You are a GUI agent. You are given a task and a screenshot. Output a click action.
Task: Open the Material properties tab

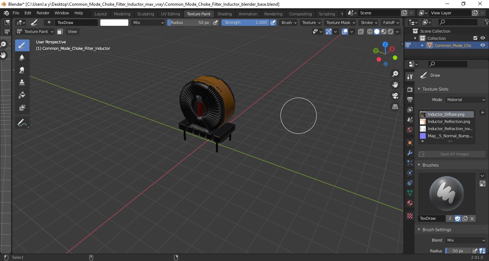point(410,203)
